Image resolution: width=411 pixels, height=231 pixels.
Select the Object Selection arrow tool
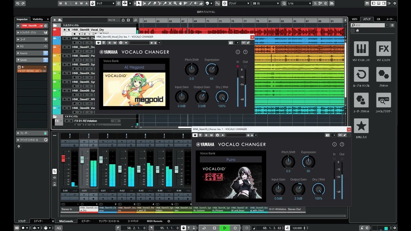[x=139, y=3]
